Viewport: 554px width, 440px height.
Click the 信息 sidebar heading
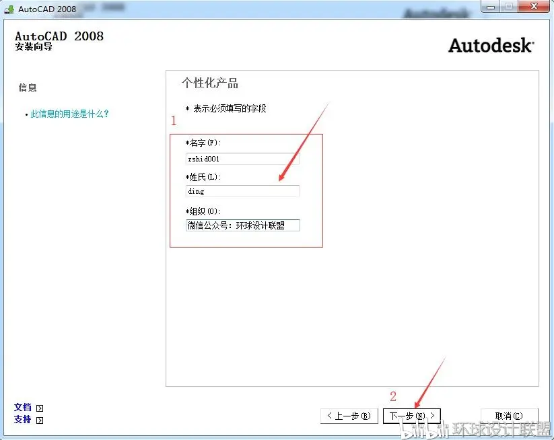coord(28,87)
